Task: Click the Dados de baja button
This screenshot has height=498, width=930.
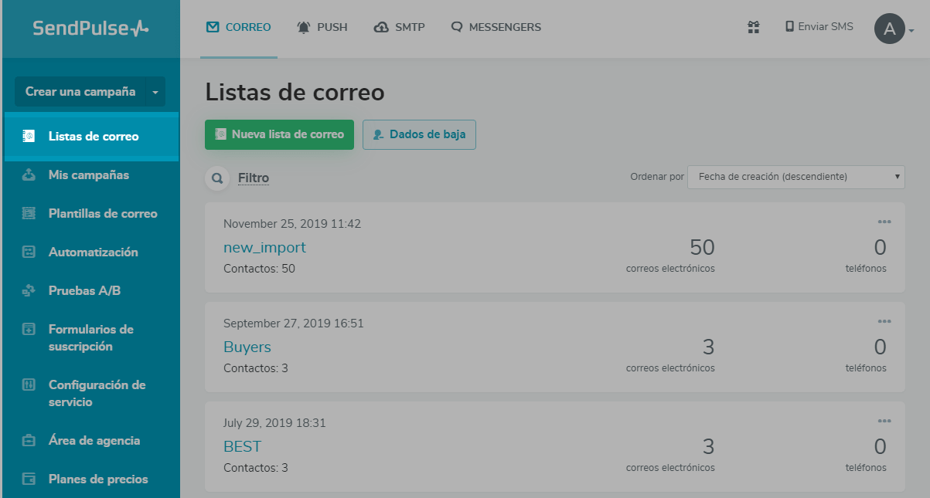Action: [419, 134]
